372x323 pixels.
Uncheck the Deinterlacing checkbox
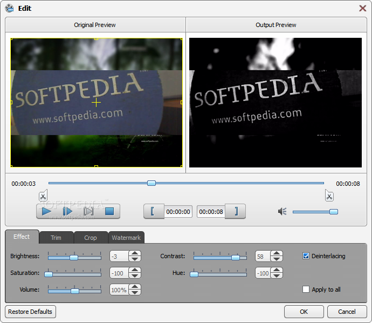coord(306,256)
